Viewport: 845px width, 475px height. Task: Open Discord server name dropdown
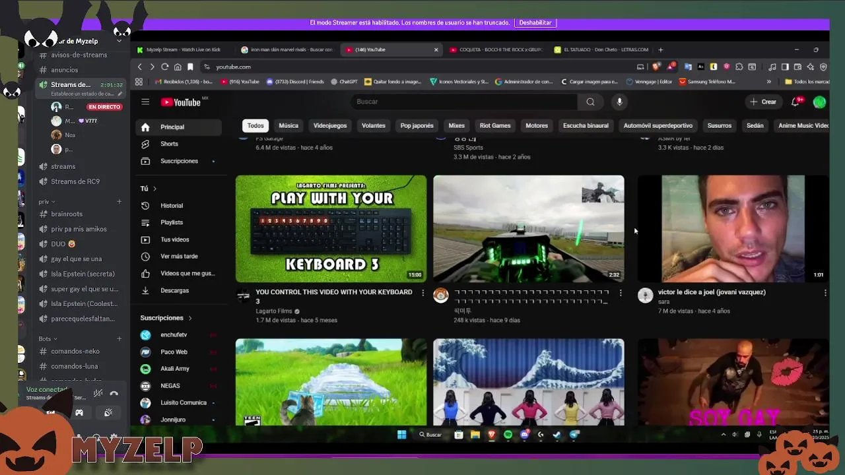[119, 41]
